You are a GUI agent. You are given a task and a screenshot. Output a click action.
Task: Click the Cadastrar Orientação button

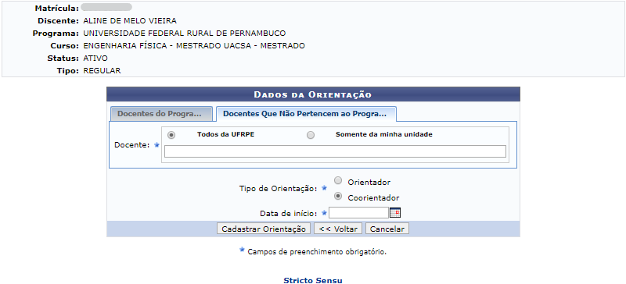point(264,229)
